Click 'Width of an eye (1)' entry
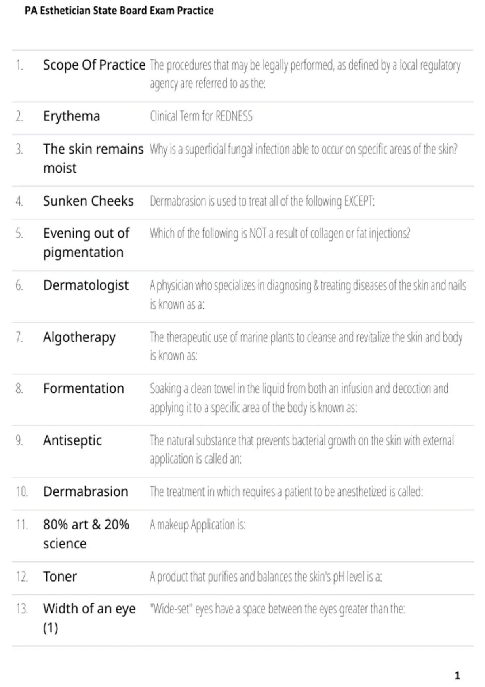This screenshot has width=485, height=687. tap(89, 618)
